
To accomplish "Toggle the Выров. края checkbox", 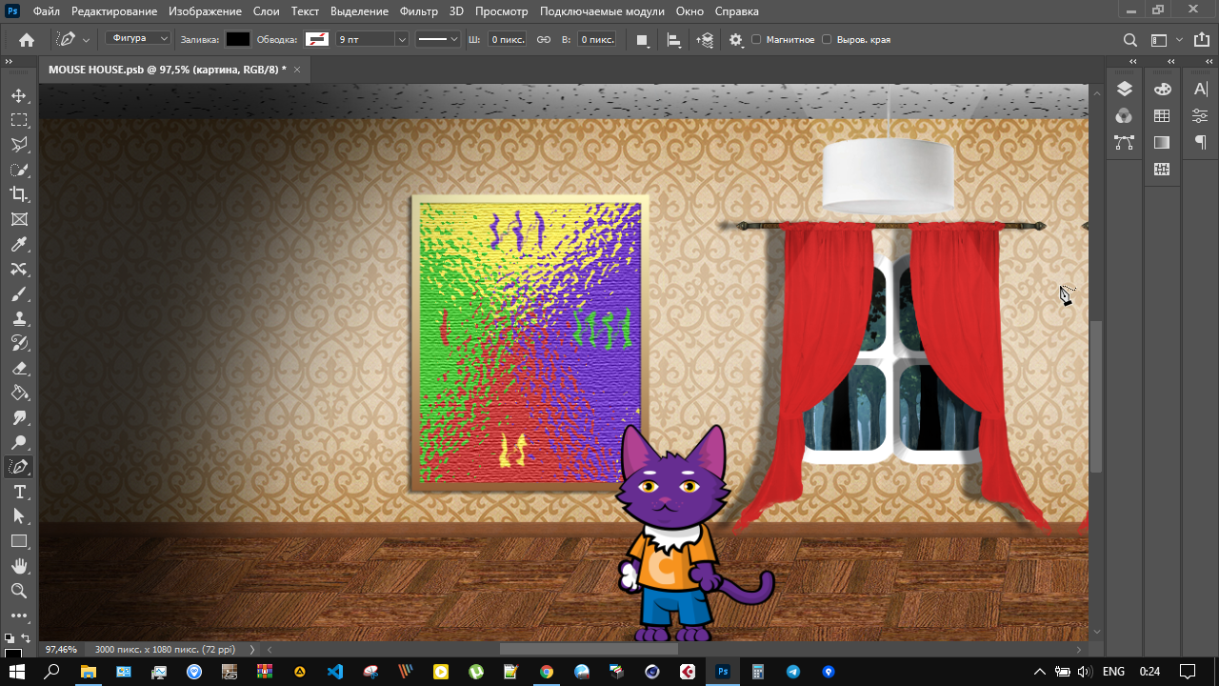I will point(827,40).
